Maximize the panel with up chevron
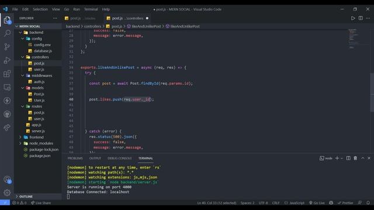The height and width of the screenshot is (210, 374). click(x=363, y=158)
